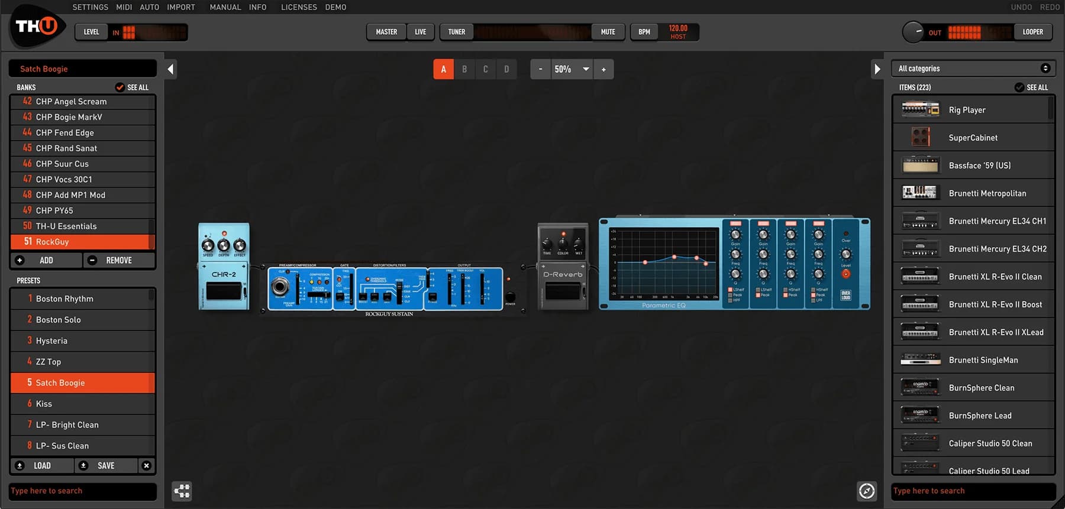This screenshot has height=509, width=1065.
Task: Select the RockGuy Sustain rack unit
Action: tap(393, 289)
